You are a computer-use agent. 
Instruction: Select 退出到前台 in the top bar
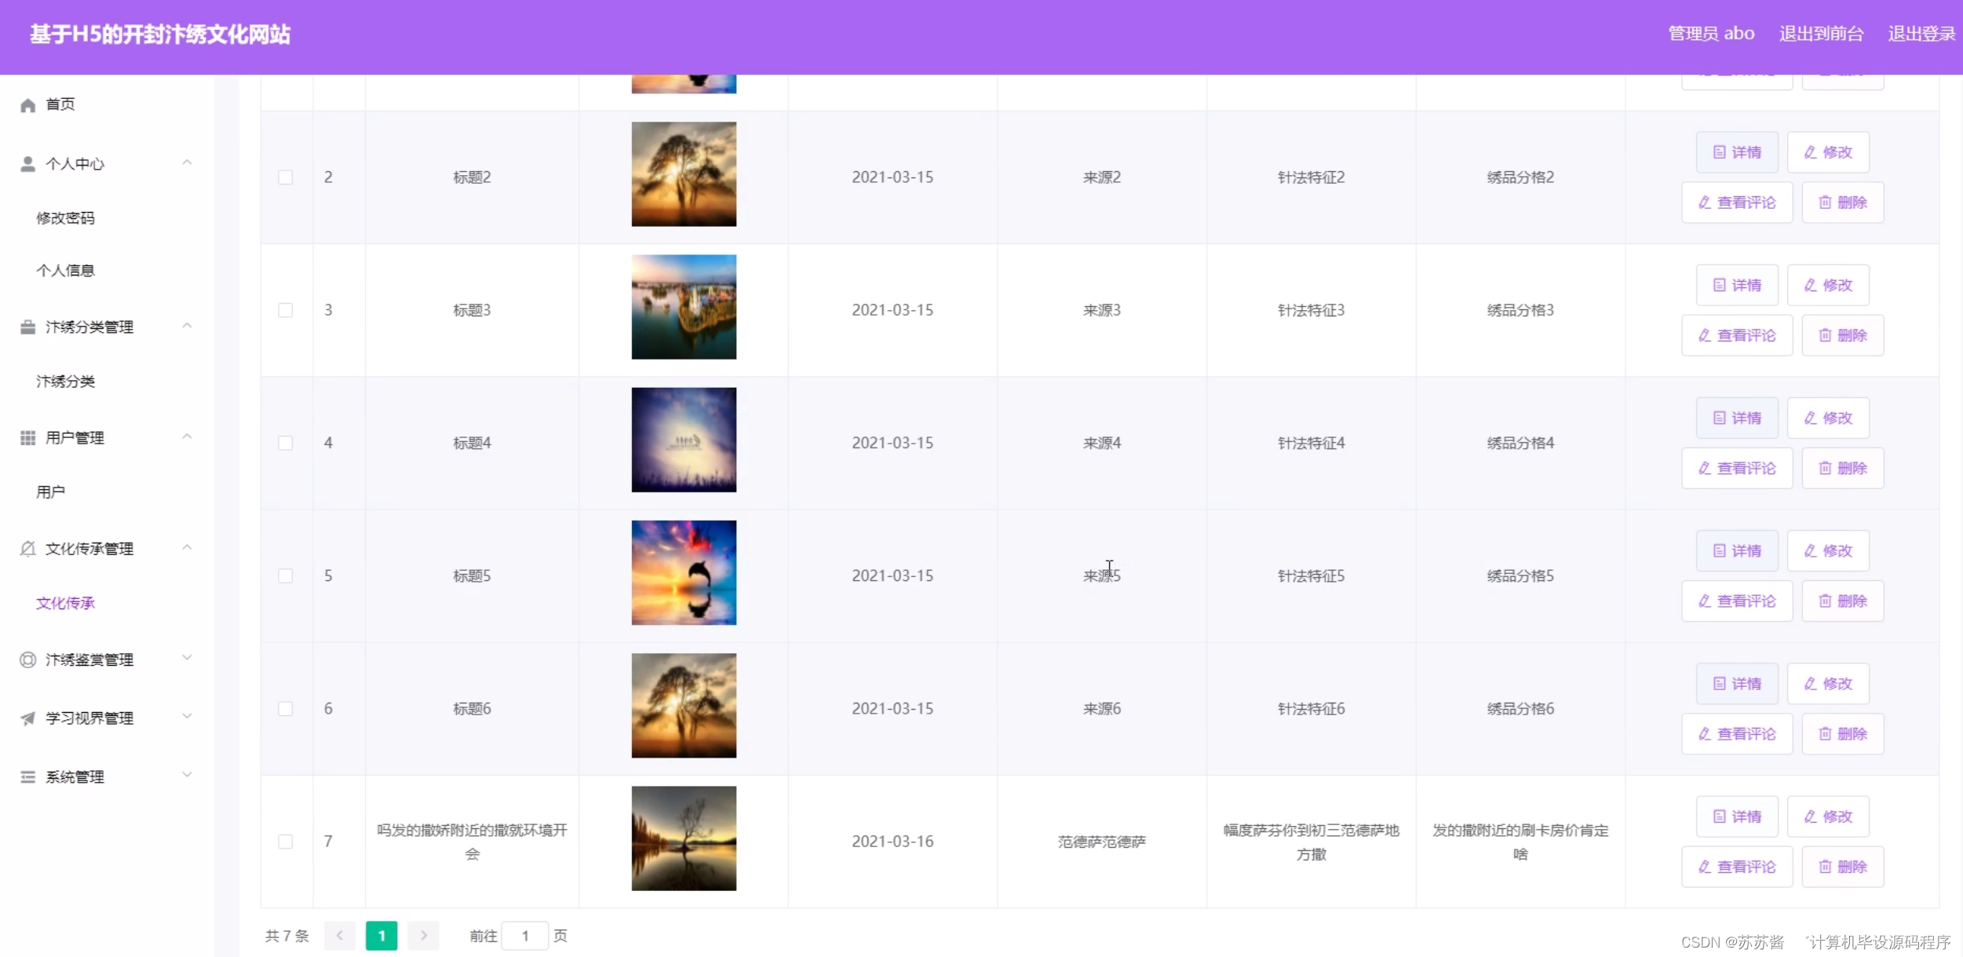click(x=1823, y=33)
